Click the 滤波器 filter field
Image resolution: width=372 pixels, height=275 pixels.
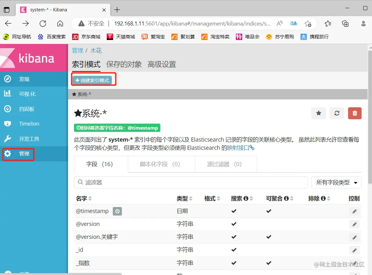(191, 182)
